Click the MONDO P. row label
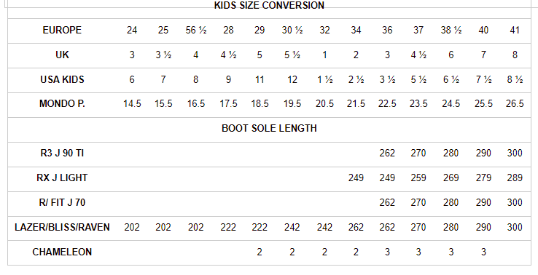The image size is (538, 275). (x=62, y=103)
